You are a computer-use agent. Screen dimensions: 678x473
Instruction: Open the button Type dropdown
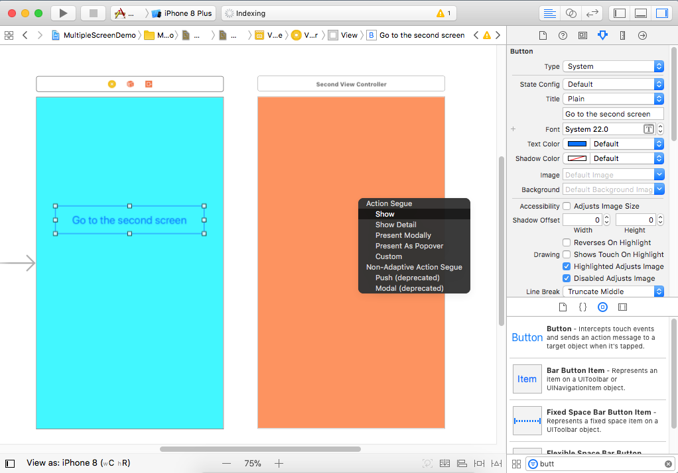click(613, 66)
